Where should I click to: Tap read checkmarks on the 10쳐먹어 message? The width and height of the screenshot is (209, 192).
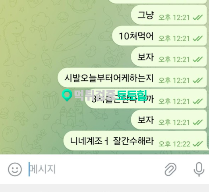[x=197, y=39]
